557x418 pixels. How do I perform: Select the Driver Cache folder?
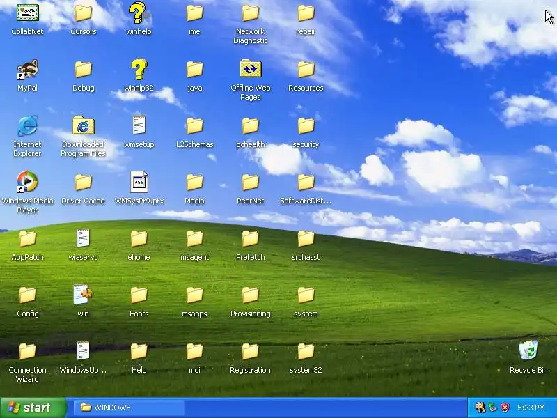(x=83, y=182)
